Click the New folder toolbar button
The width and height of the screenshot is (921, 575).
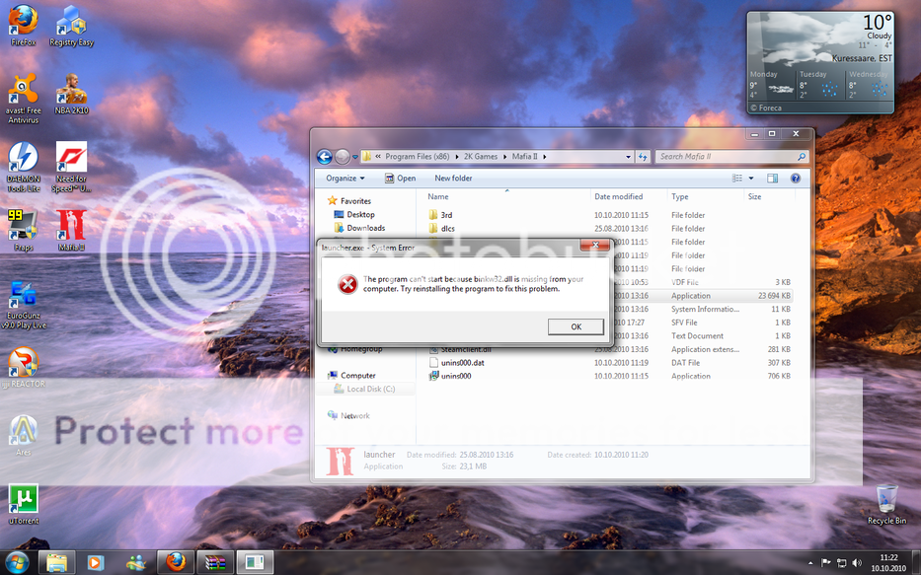[453, 179]
